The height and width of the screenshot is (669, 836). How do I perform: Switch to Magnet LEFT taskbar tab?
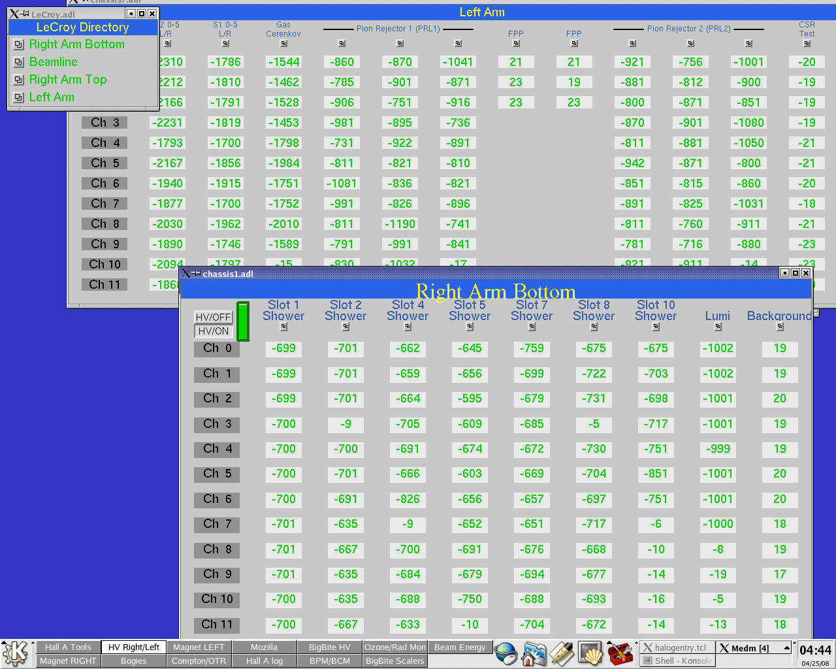199,647
